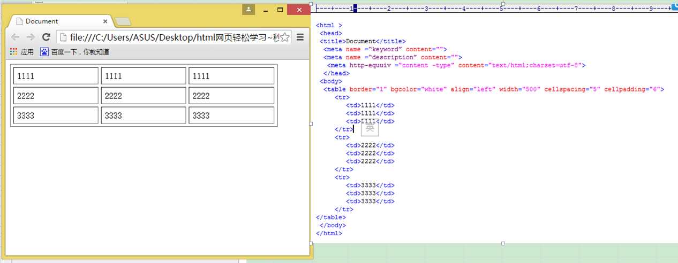
Task: Click the meta description line in code
Action: pyautogui.click(x=393, y=57)
